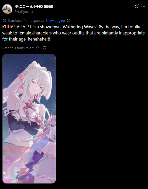The image size is (148, 189).
Task: Click "hehehehe!!!!" at the end of the post
Action: coord(40,39)
